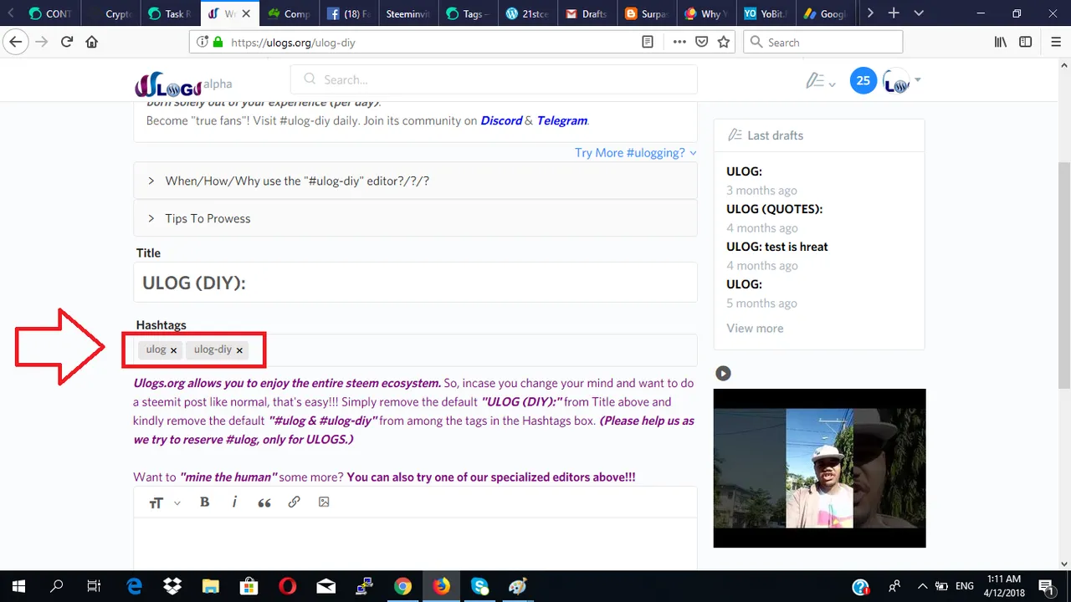Click View more under Last drafts
Viewport: 1071px width, 602px height.
[x=755, y=328]
